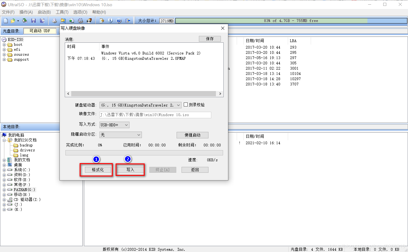This screenshot has height=252, width=408.
Task: Click the Mount to Virtual Drive icon
Action: (72, 21)
